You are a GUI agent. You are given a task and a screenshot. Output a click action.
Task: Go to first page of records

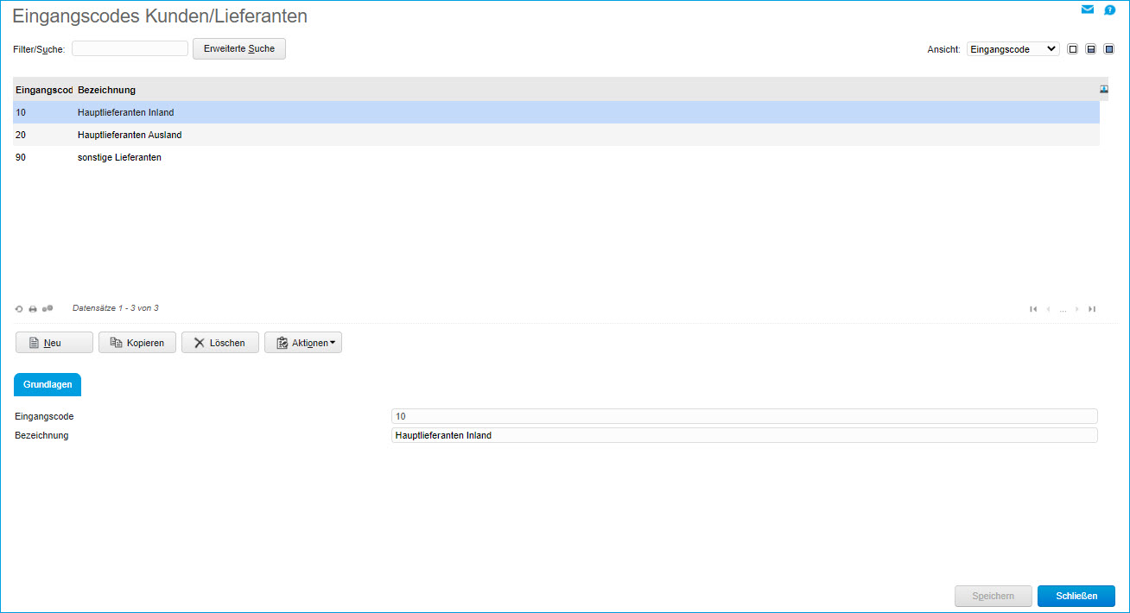(x=1033, y=309)
